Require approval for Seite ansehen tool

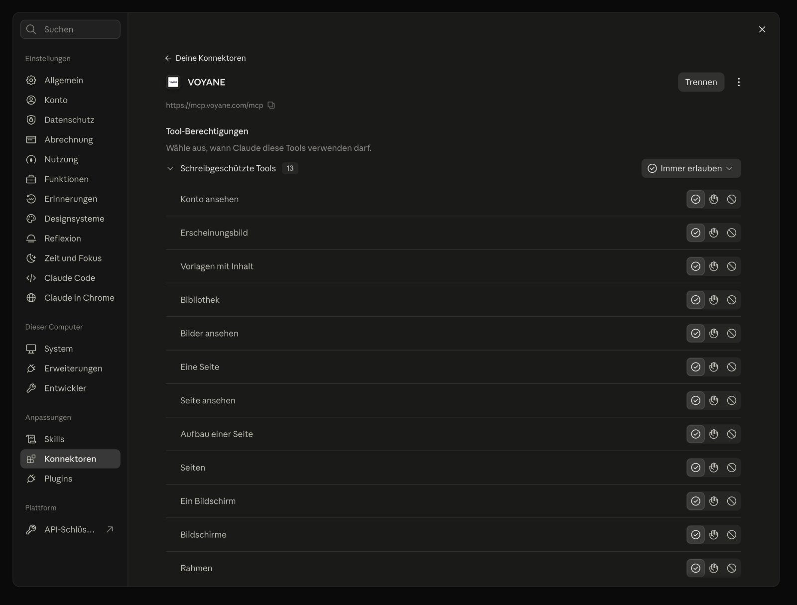[714, 400]
